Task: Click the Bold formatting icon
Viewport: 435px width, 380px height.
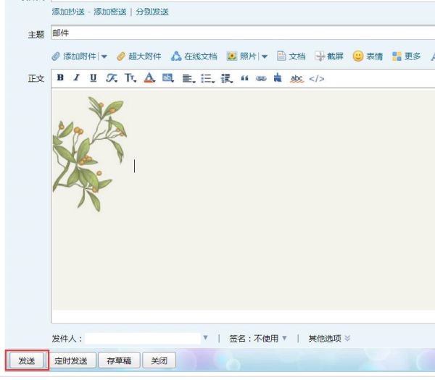Action: [x=60, y=78]
